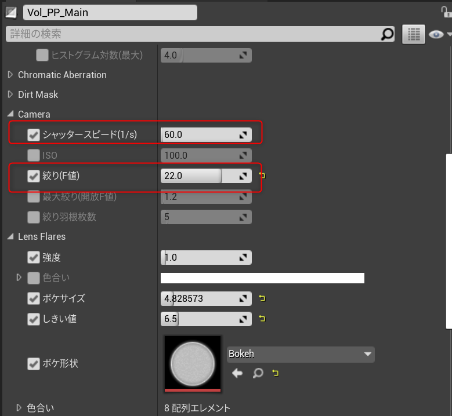Click the white 色合い color bar
The width and height of the screenshot is (452, 416).
262,278
